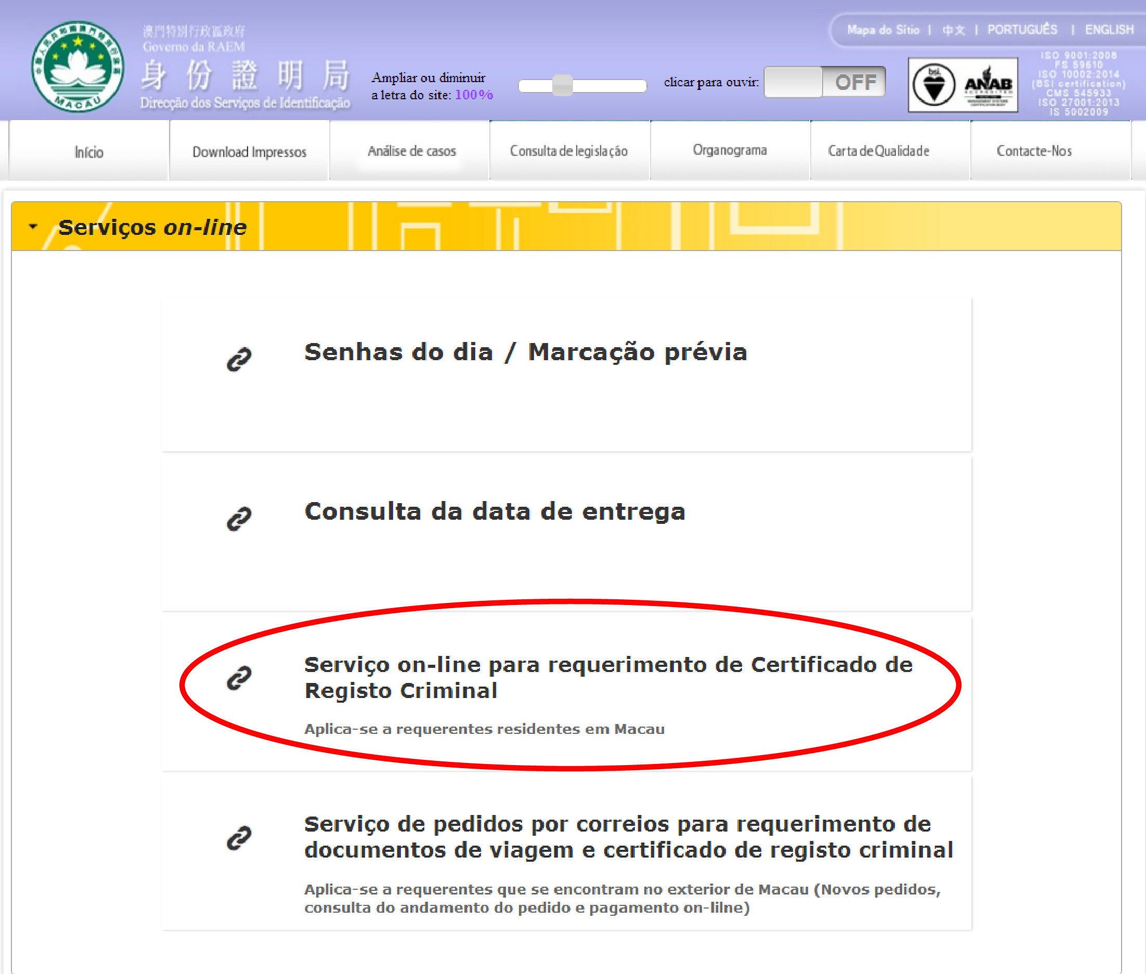Open the Consulta da data de entrega card
Image resolution: width=1146 pixels, height=974 pixels.
[x=494, y=511]
